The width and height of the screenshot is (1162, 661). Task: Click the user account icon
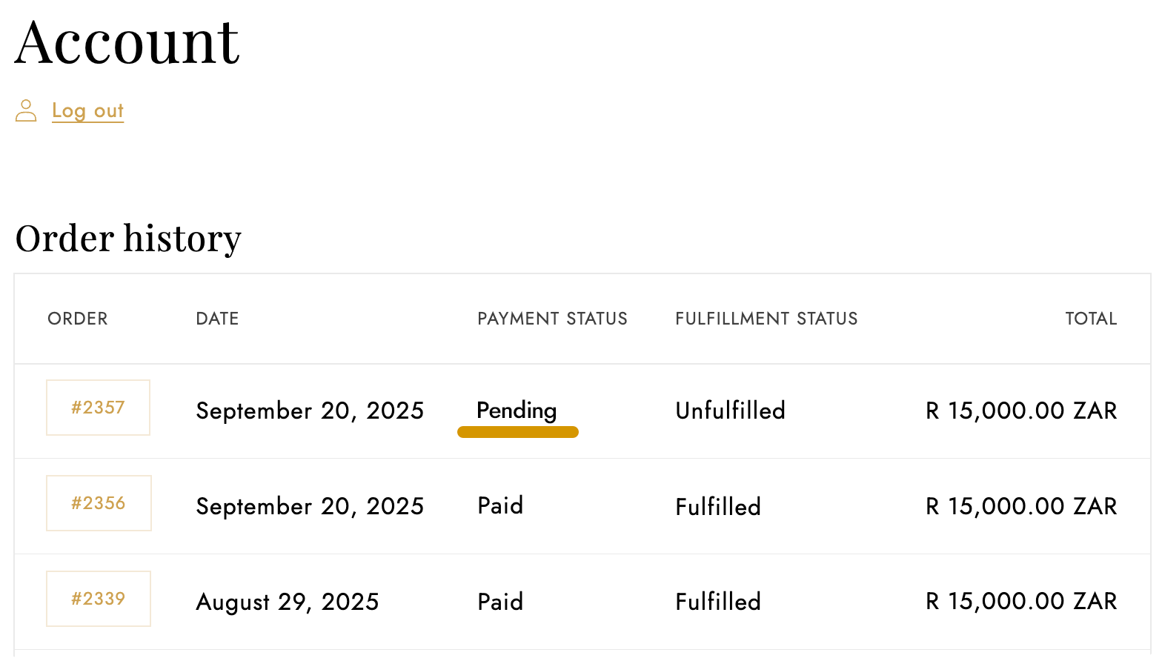pos(26,111)
